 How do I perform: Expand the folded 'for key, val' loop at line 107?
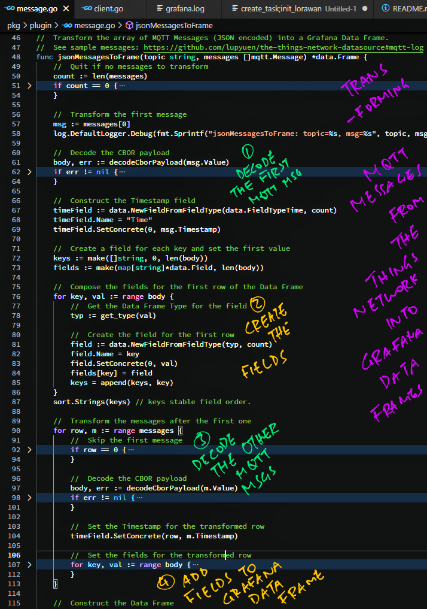tap(29, 565)
